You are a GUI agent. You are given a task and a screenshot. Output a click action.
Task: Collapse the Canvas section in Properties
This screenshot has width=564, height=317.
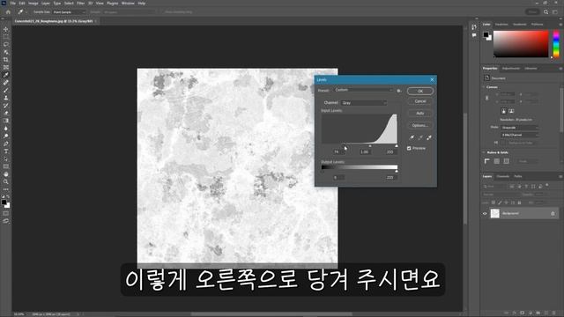tap(484, 87)
